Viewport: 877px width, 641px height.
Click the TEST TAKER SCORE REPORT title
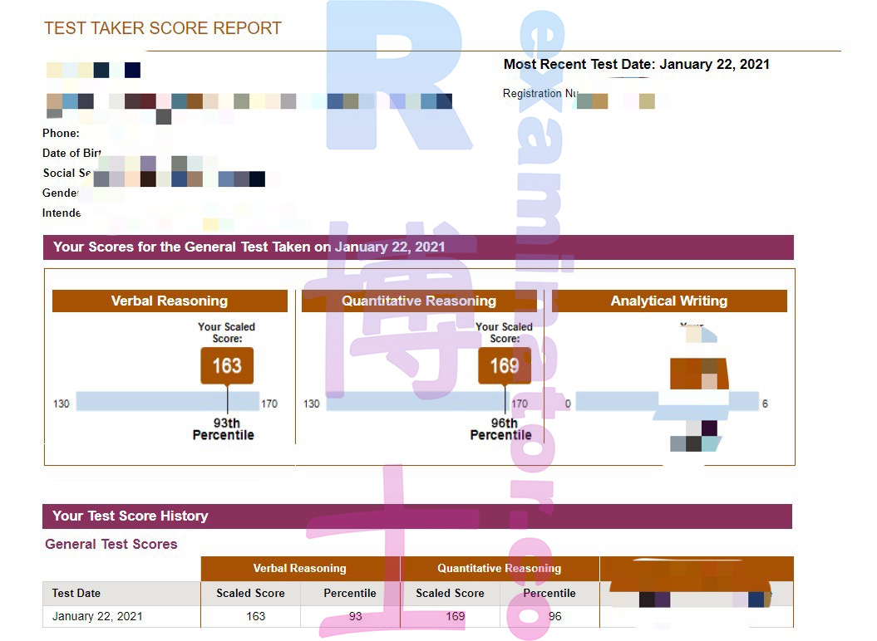163,28
